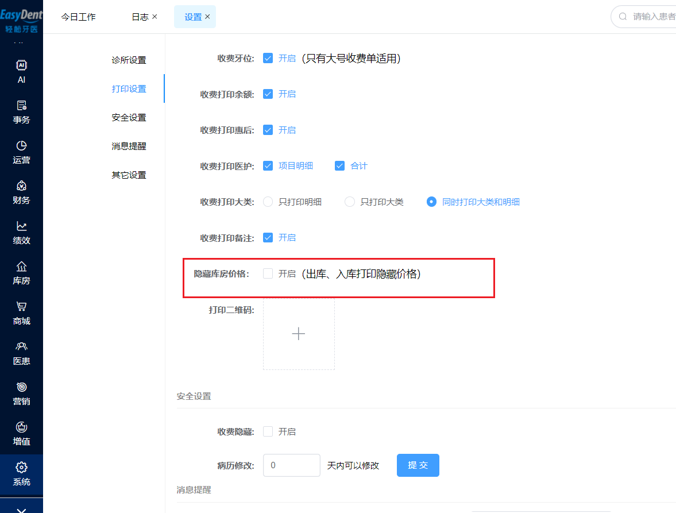Open 消息提醒 in settings menu

pyautogui.click(x=129, y=146)
